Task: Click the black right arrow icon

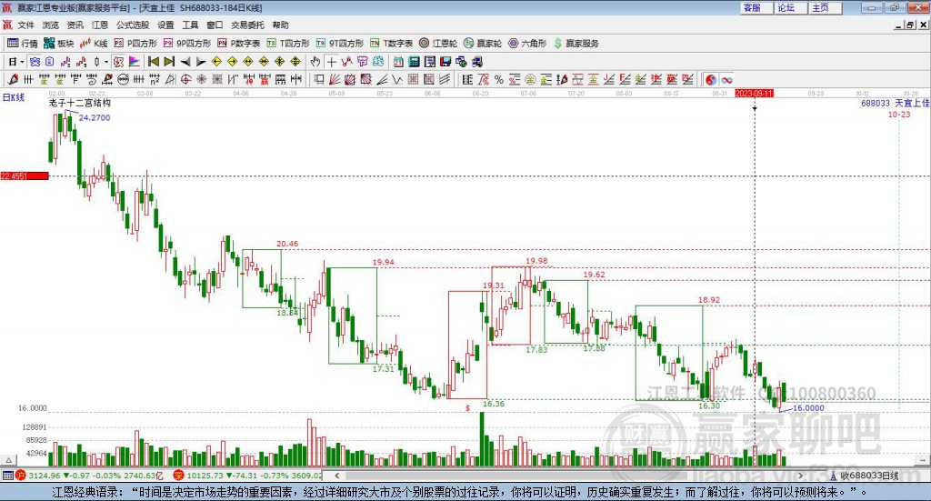Action: [201, 62]
